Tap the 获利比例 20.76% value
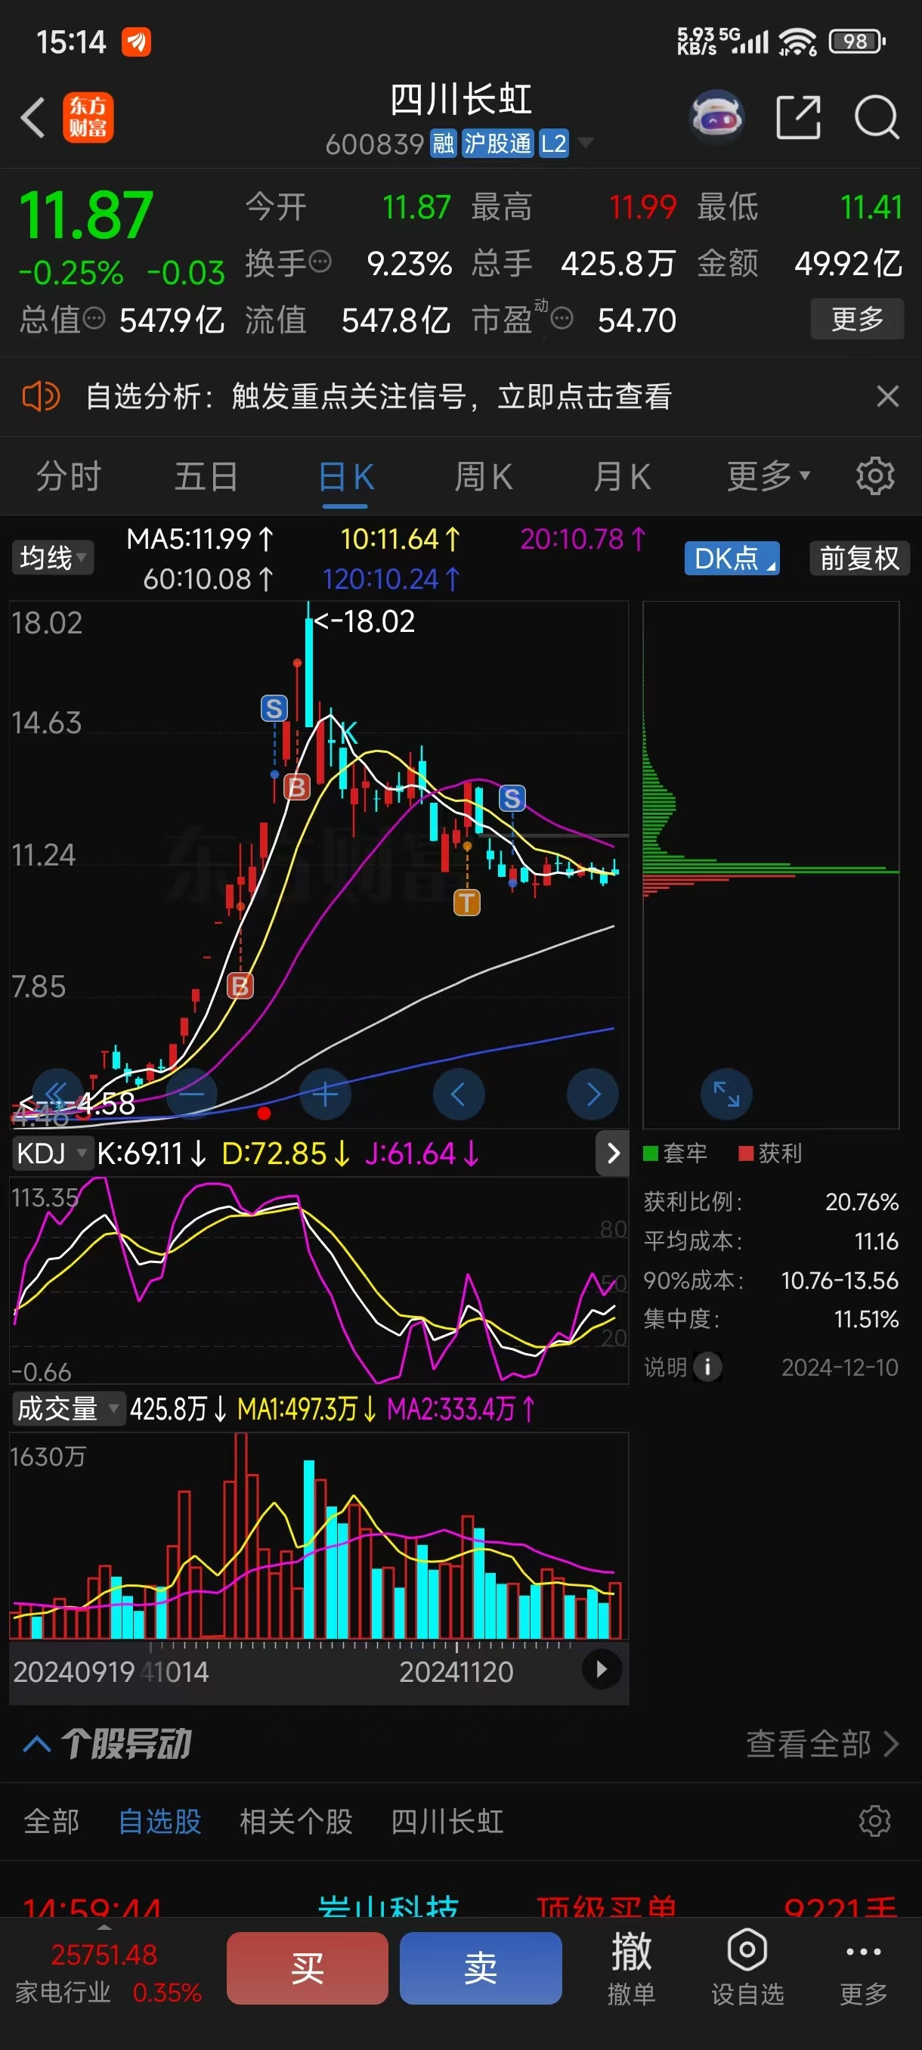The height and width of the screenshot is (2050, 922). [862, 1201]
